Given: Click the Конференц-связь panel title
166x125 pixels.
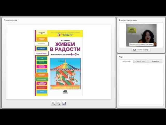Looking at the screenshot, I should [128, 20].
